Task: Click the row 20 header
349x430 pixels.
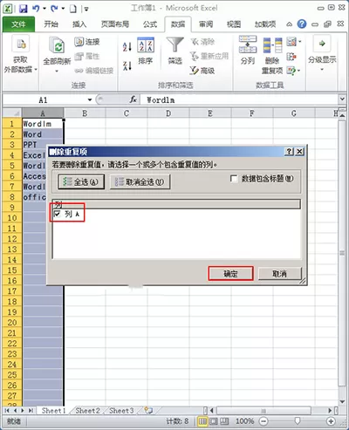Action: tap(12, 322)
